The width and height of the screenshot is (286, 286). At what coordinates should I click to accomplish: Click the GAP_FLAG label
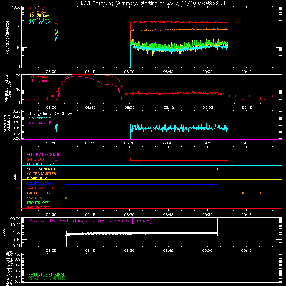(x=35, y=159)
